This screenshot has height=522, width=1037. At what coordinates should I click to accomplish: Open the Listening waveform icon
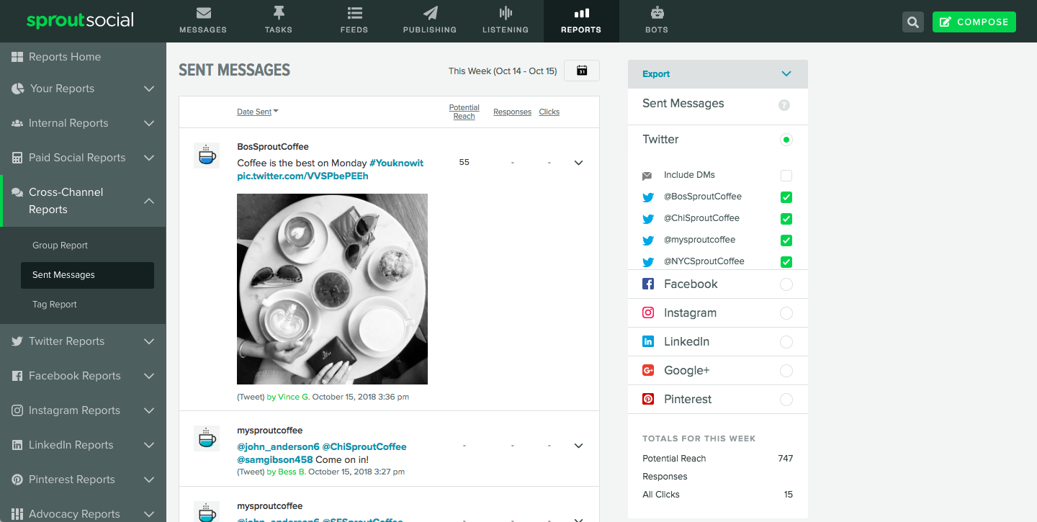(x=506, y=13)
